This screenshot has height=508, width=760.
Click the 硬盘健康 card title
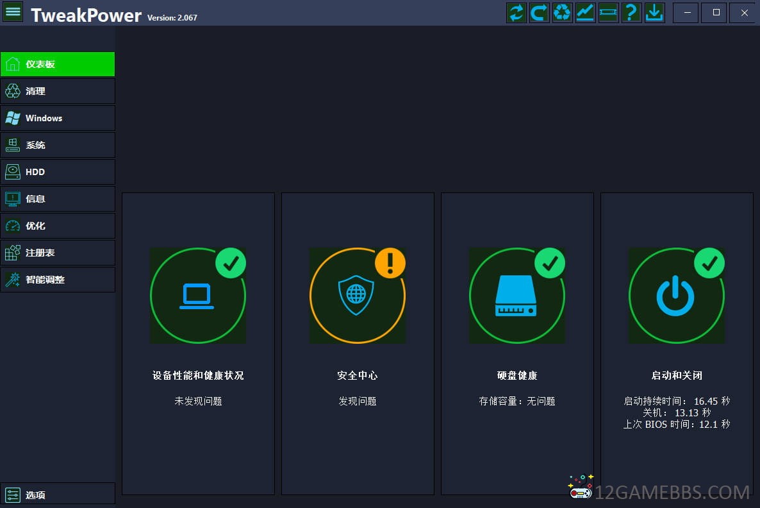(x=517, y=375)
